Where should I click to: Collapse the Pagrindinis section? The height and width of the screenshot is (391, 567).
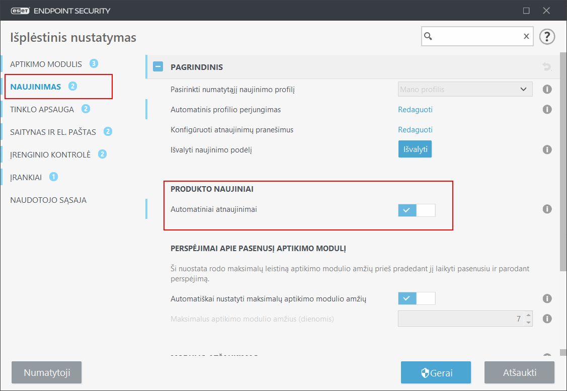[158, 66]
